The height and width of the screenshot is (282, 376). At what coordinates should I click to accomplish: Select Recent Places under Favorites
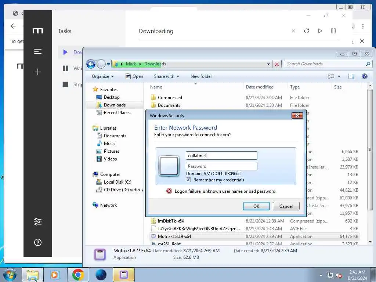click(117, 113)
